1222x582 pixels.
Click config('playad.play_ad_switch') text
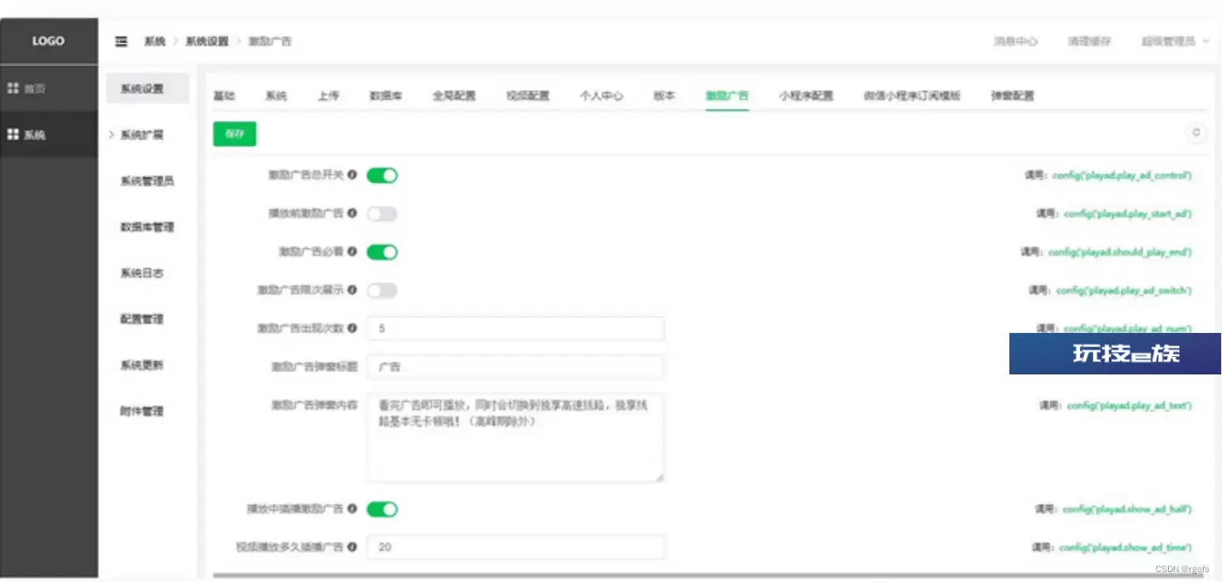1124,291
